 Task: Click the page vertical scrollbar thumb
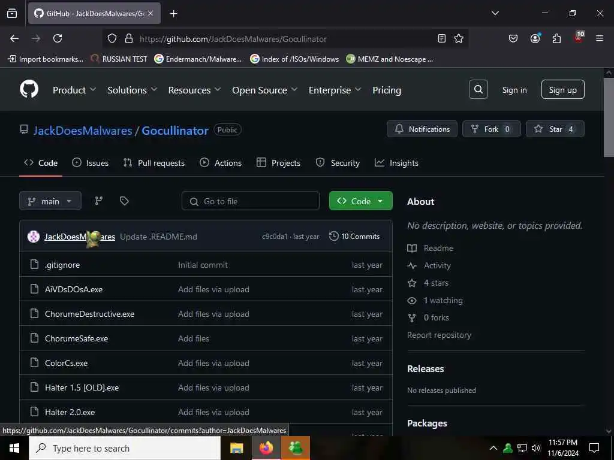(x=608, y=117)
